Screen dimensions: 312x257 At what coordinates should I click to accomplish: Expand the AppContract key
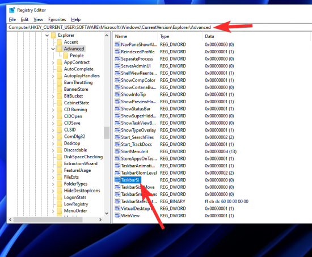[x=53, y=62]
